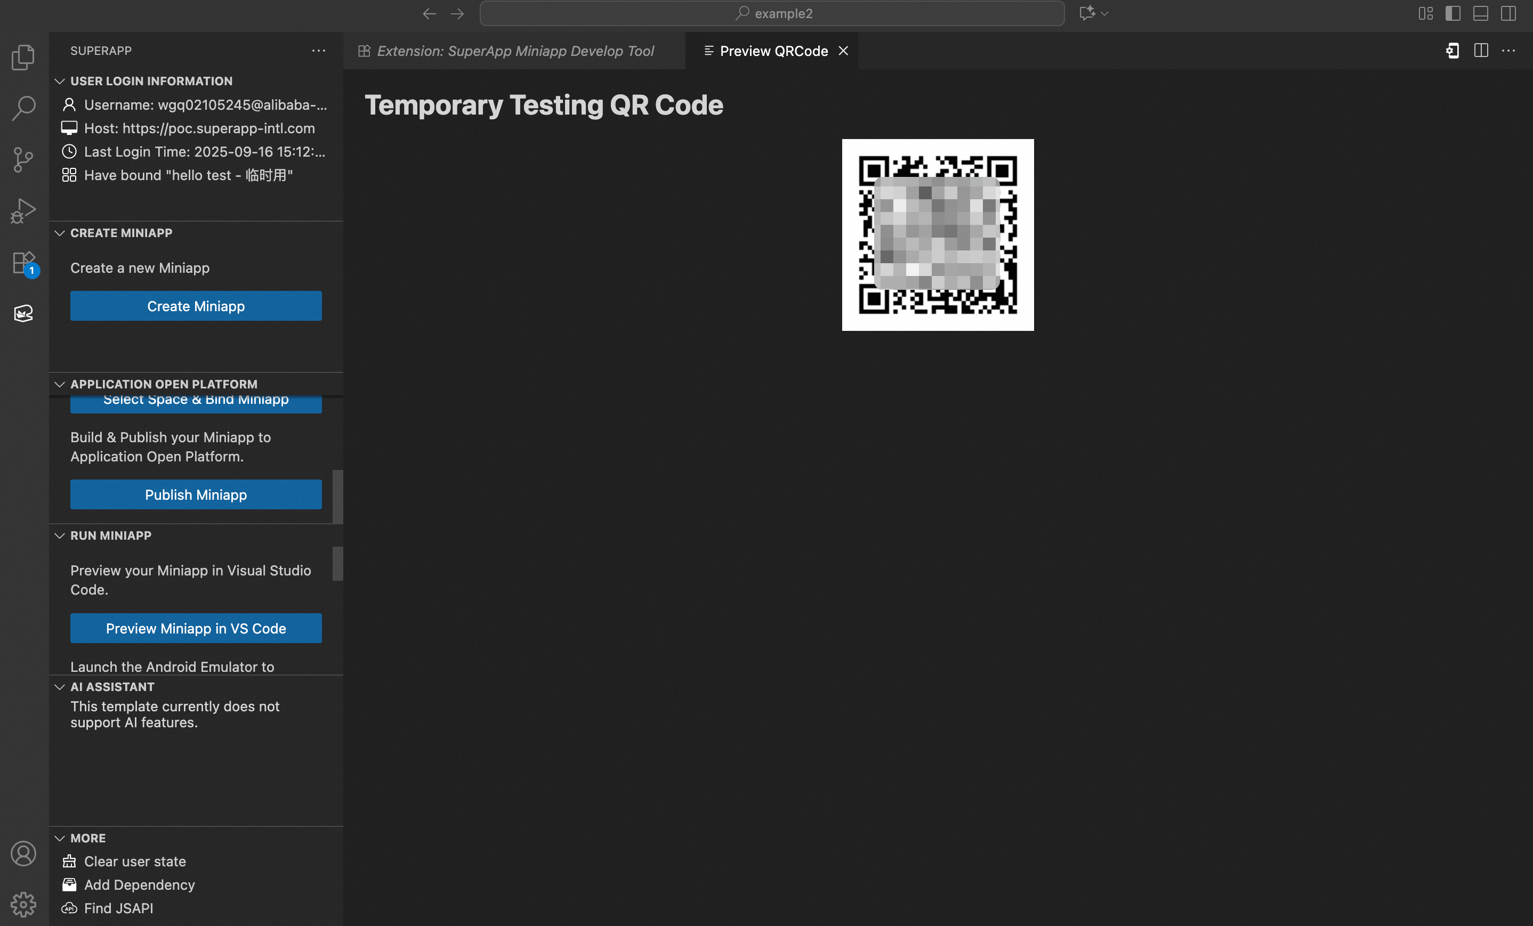Switch to Extension: SuperApp Miniapp Develop Tool tab
The height and width of the screenshot is (926, 1533).
[x=514, y=51]
